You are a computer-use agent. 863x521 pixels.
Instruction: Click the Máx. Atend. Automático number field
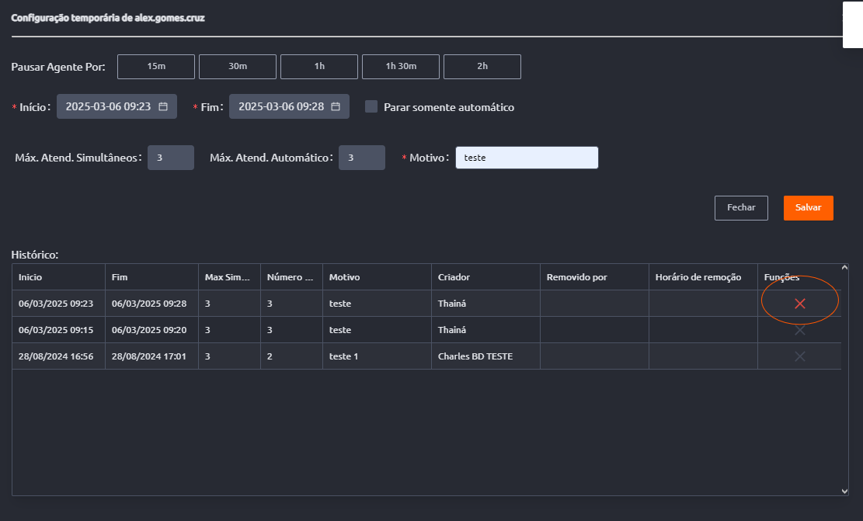click(x=361, y=158)
